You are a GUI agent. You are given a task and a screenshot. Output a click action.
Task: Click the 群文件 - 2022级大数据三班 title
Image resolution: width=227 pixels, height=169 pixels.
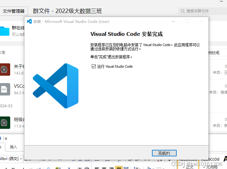(x=67, y=11)
